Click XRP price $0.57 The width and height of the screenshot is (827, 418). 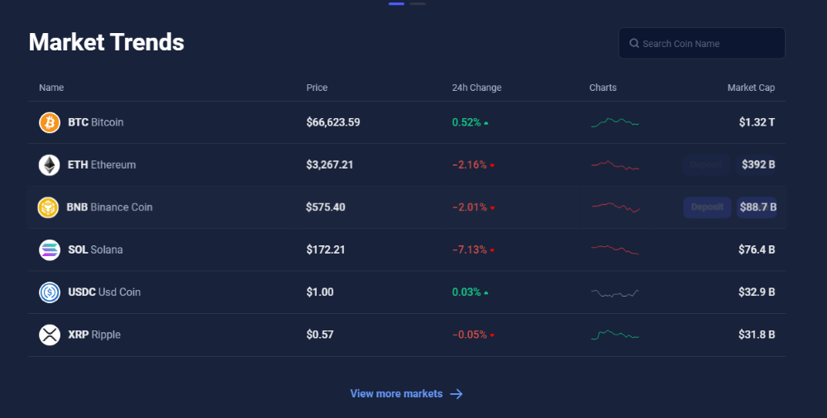320,335
